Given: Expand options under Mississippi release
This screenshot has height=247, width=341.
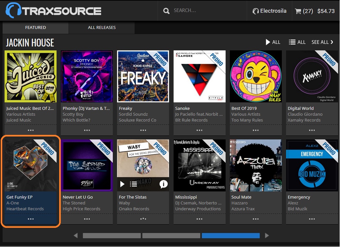Looking at the screenshot, I should [x=199, y=219].
